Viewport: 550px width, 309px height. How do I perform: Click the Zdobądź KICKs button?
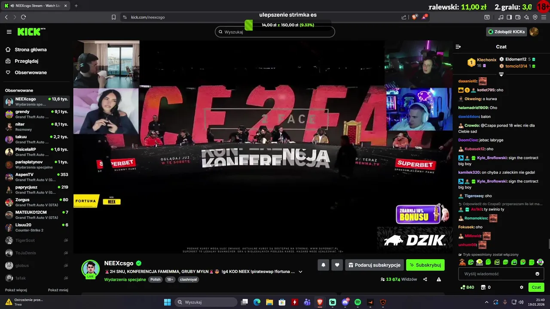tap(507, 32)
